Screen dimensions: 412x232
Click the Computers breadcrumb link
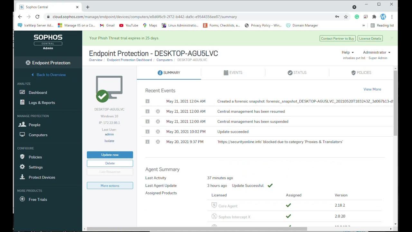pos(164,60)
